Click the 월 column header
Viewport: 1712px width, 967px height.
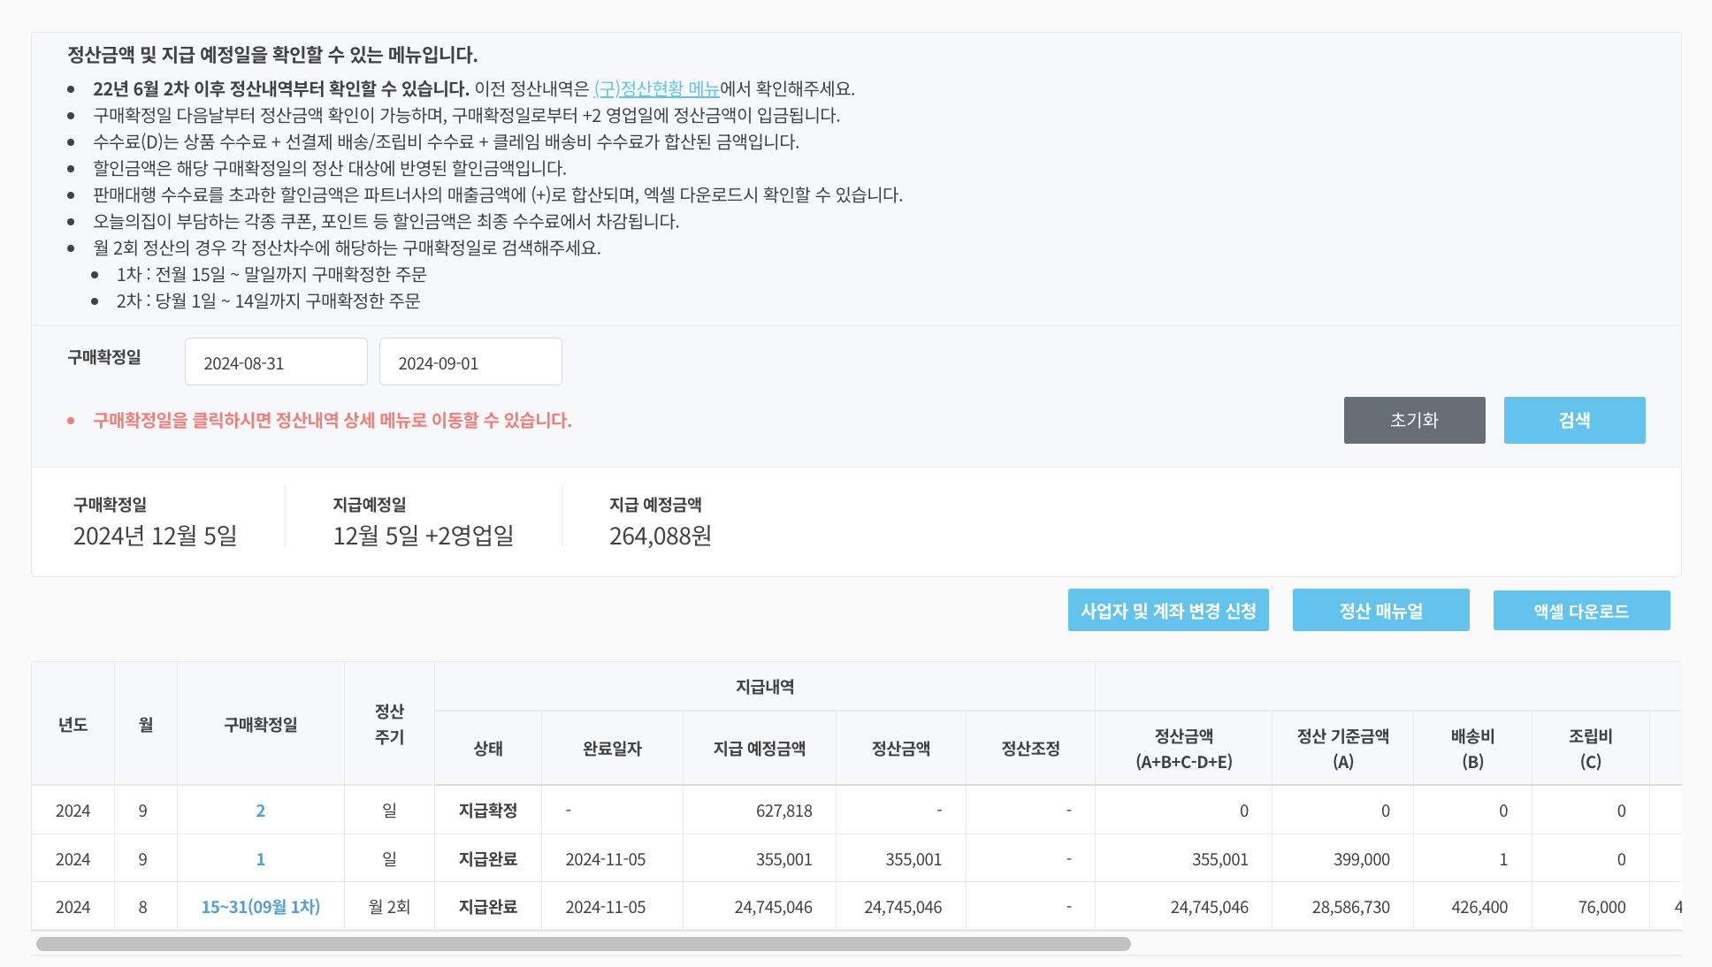tap(145, 724)
